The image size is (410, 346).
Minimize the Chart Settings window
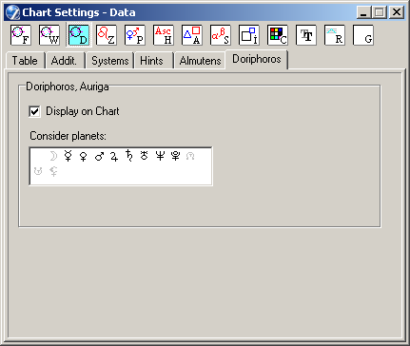pyautogui.click(x=363, y=12)
